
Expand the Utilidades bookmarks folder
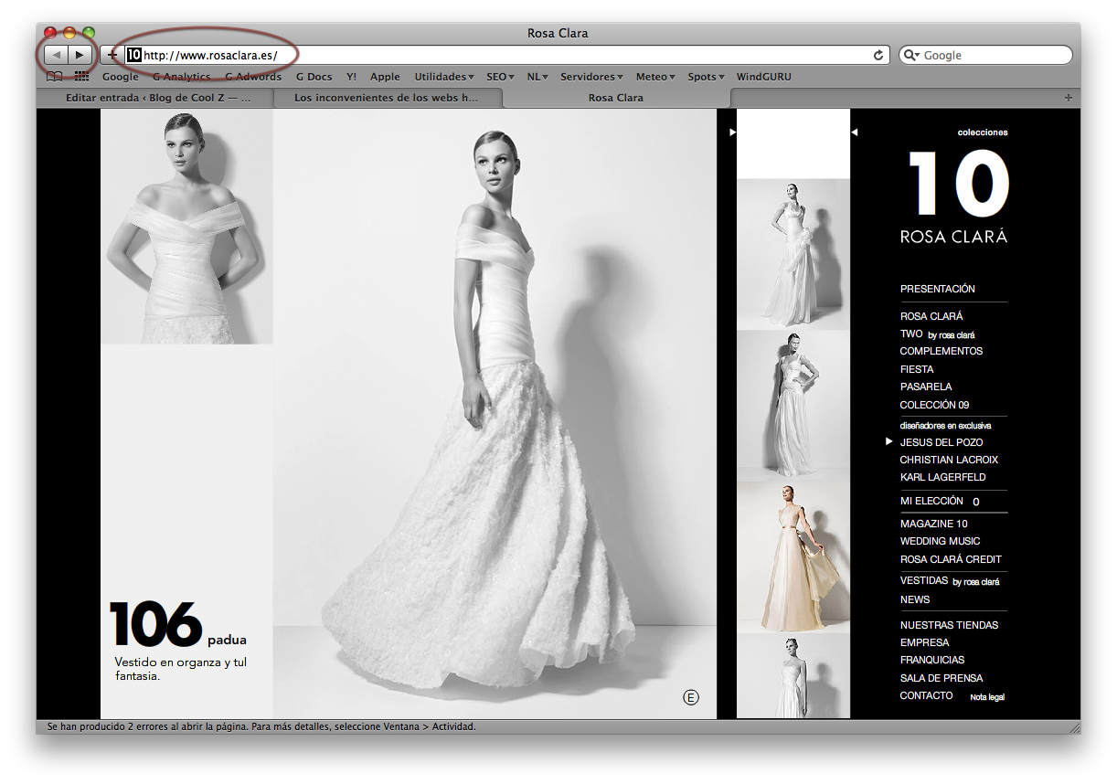point(444,77)
